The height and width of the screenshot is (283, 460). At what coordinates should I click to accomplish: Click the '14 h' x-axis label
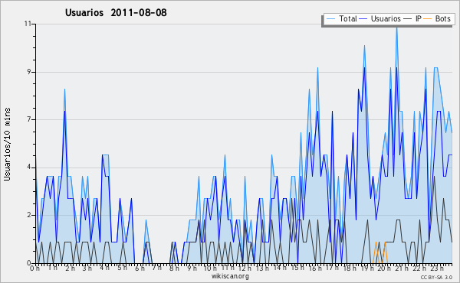[x=280, y=268]
